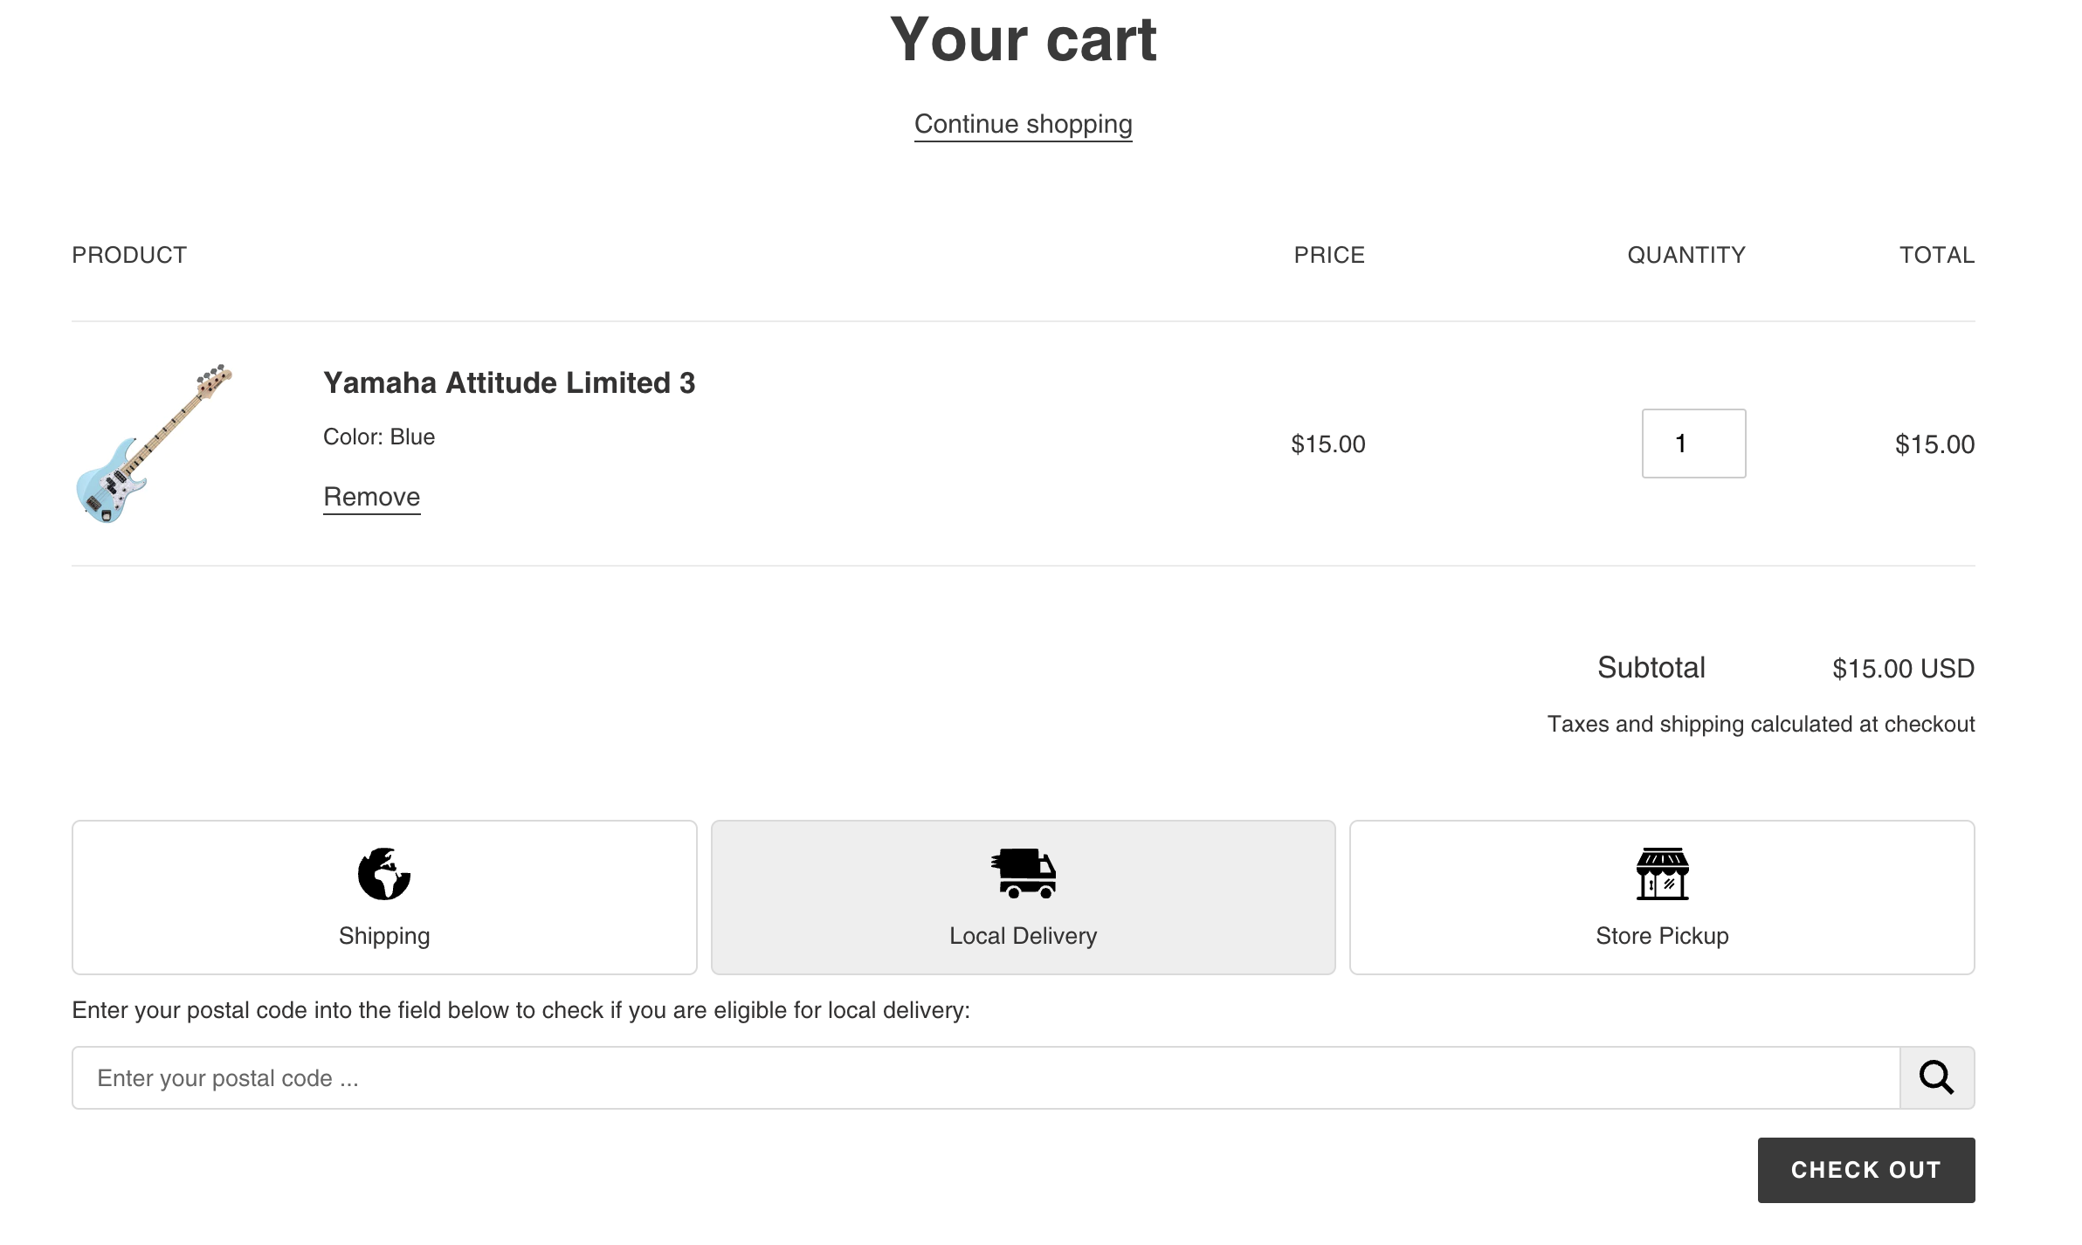Click the globe icon for Shipping
Screen dimensions: 2082x1245
pos(384,873)
